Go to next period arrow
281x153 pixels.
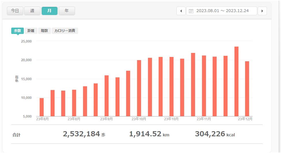point(262,11)
